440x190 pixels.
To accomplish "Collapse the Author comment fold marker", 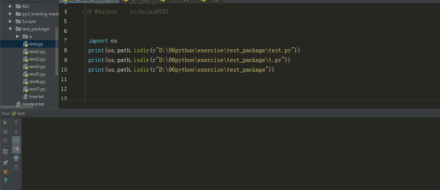I will click(x=85, y=12).
